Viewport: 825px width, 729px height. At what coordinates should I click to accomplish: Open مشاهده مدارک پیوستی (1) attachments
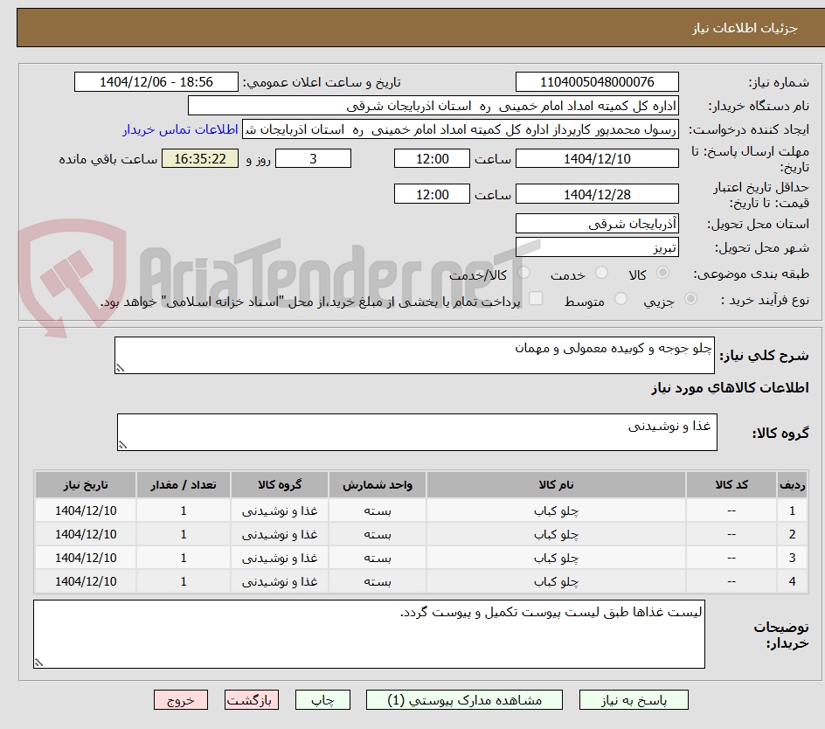coord(464,700)
